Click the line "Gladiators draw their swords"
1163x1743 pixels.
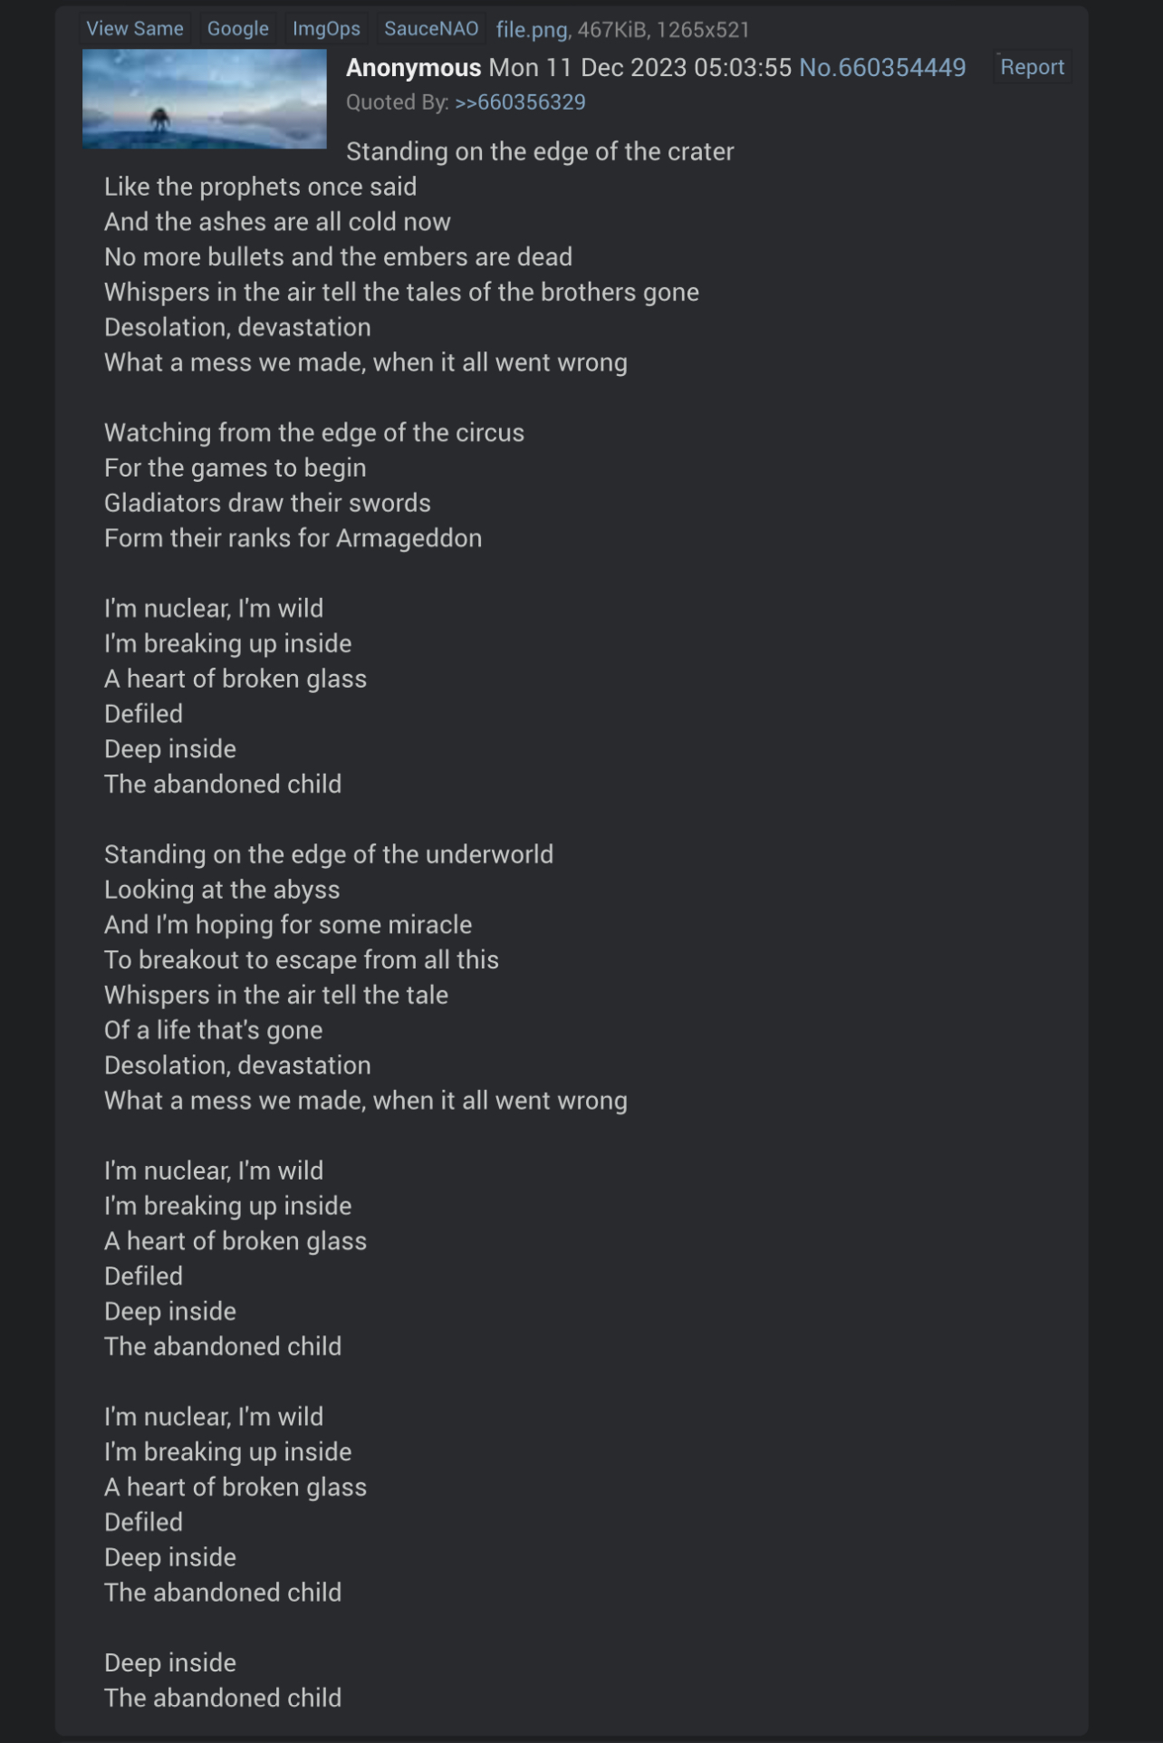pyautogui.click(x=267, y=503)
